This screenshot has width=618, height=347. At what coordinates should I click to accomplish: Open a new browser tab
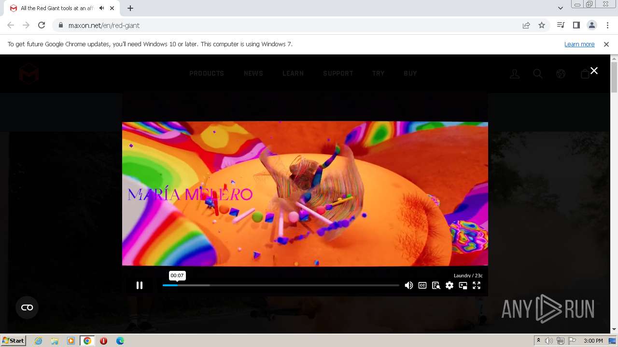point(130,8)
